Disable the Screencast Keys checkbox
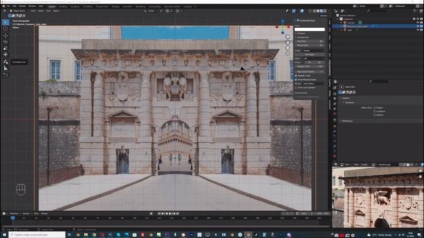 (x=298, y=20)
